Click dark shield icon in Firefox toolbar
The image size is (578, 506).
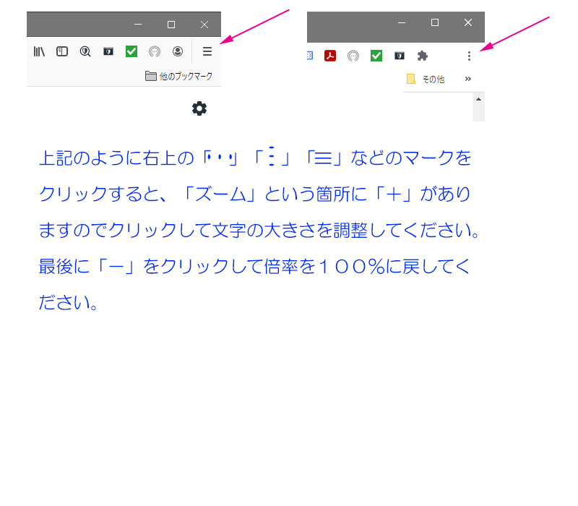pyautogui.click(x=108, y=51)
